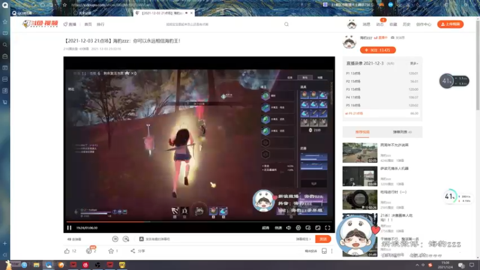Screen dimensions: 480x270
Task: Click the browser sidebar favorites star icon
Action: (x=5, y=22)
